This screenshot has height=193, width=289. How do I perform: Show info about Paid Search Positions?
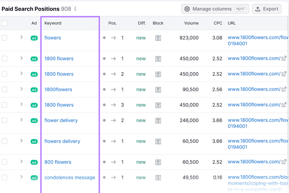pyautogui.click(x=75, y=8)
